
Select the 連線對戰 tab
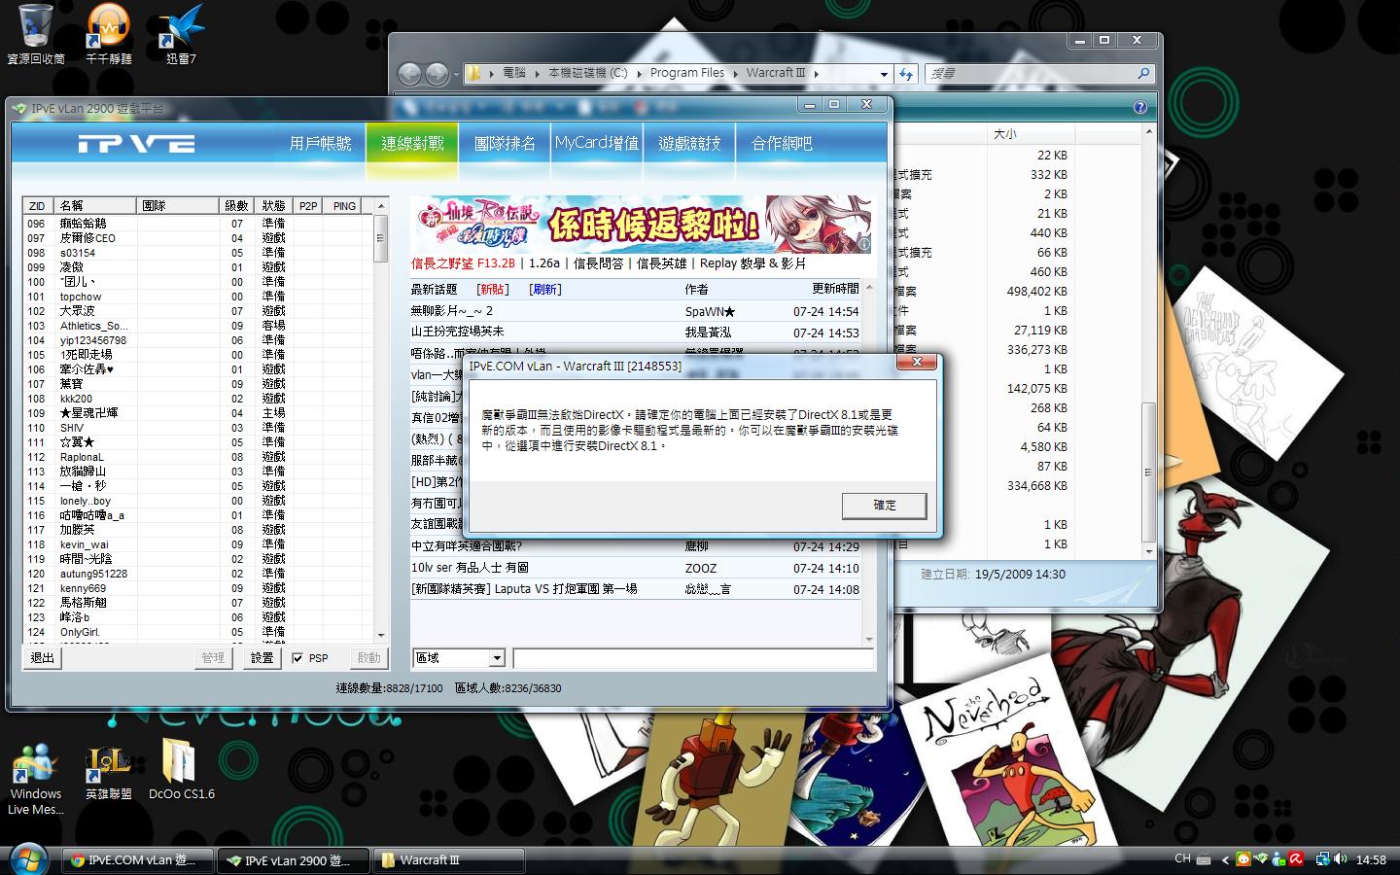[x=412, y=144]
